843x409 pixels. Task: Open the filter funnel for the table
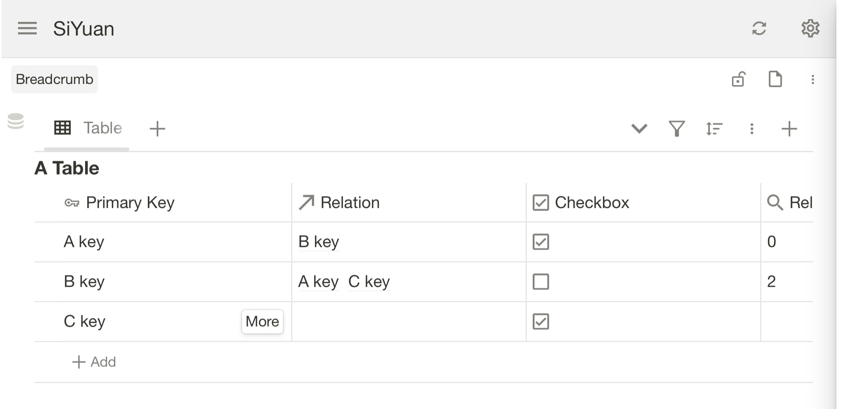pos(677,129)
